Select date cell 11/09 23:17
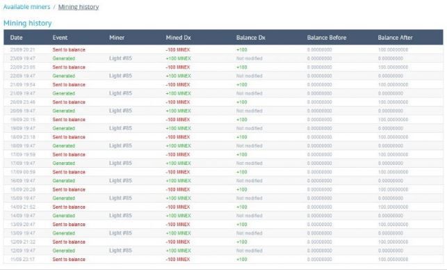The image size is (447, 270). 22,260
